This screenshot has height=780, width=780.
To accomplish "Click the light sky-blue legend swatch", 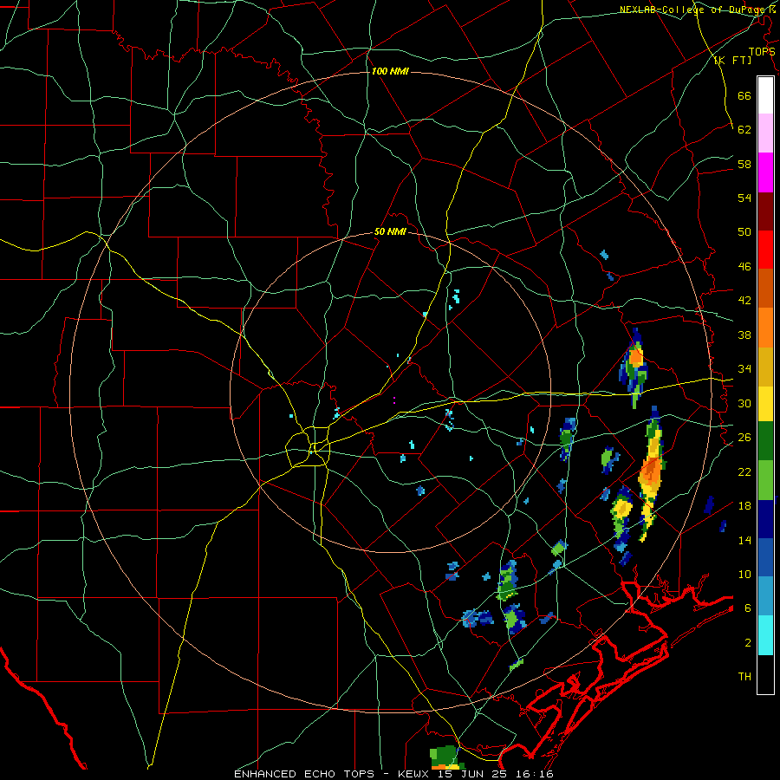I will (x=765, y=596).
